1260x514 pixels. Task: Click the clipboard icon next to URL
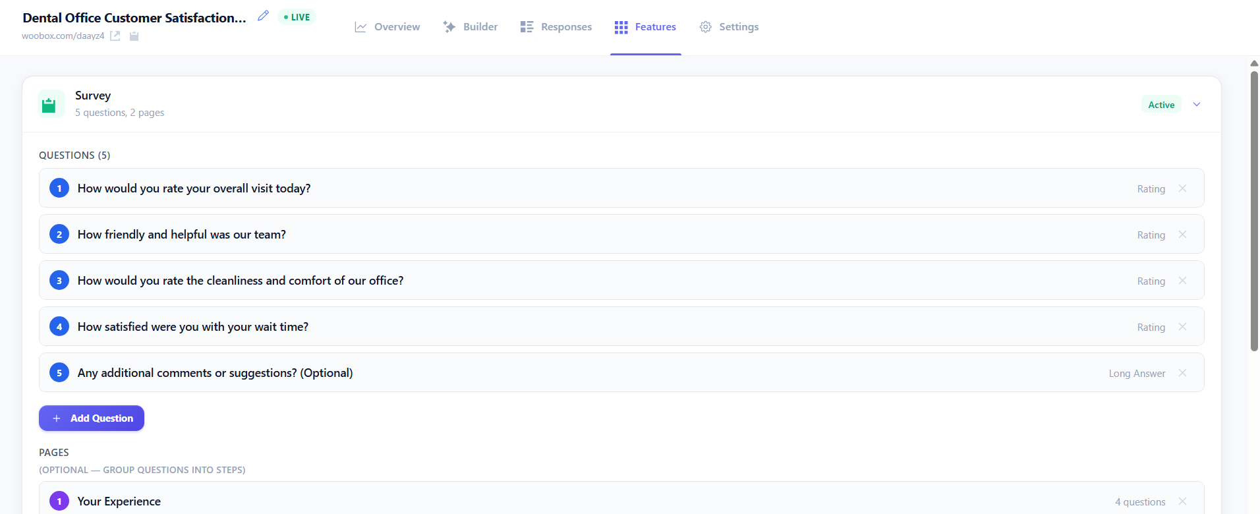pyautogui.click(x=134, y=36)
